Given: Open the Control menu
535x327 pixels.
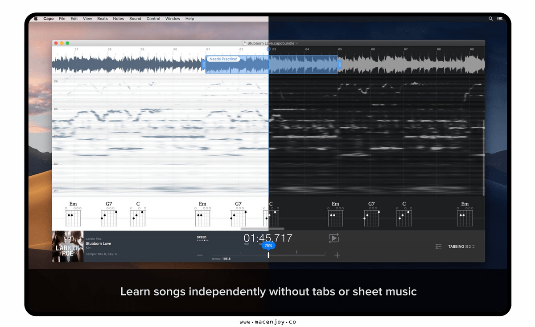Looking at the screenshot, I should point(153,19).
